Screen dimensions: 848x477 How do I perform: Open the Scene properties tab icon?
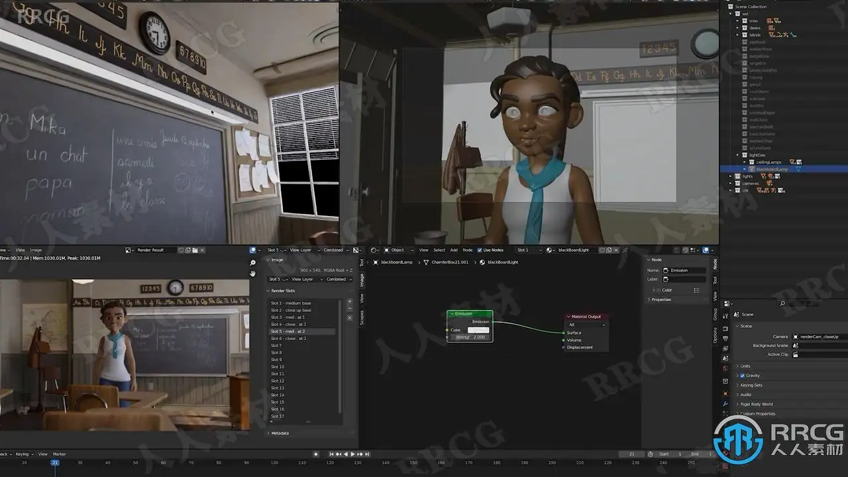(x=725, y=358)
